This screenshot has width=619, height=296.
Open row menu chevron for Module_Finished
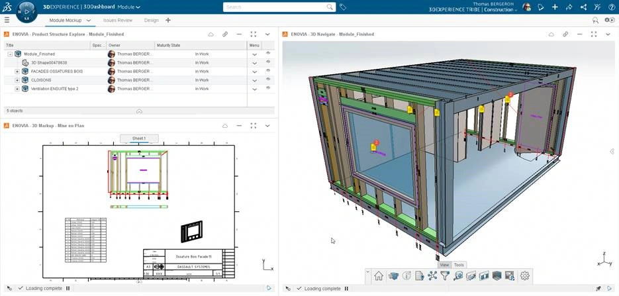tap(255, 54)
